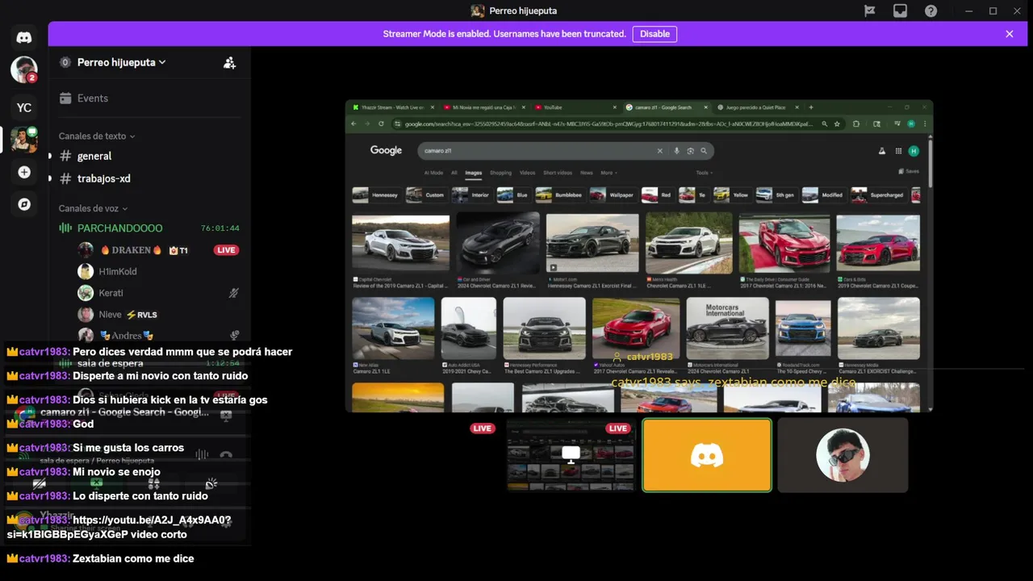The width and height of the screenshot is (1033, 581).
Task: Open the LIVE screen share preview tile
Action: [571, 455]
